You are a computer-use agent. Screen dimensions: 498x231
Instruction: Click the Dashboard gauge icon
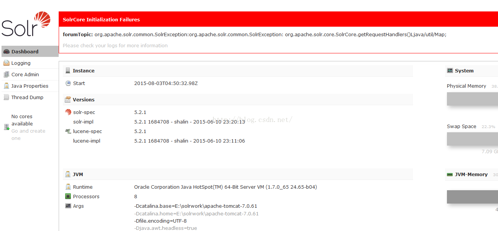click(6, 51)
